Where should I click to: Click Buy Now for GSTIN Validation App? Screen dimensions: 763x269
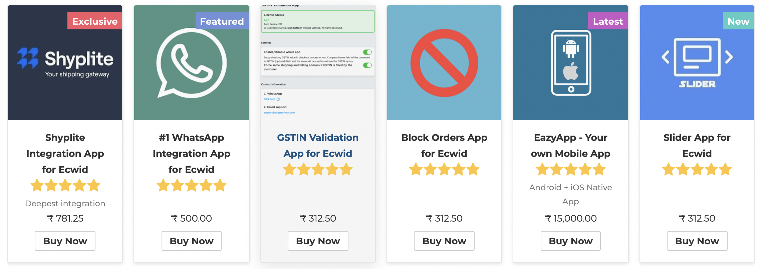pyautogui.click(x=318, y=241)
